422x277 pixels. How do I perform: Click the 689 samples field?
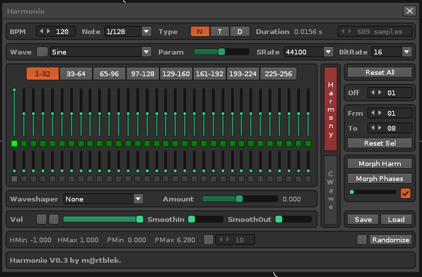[x=375, y=31]
